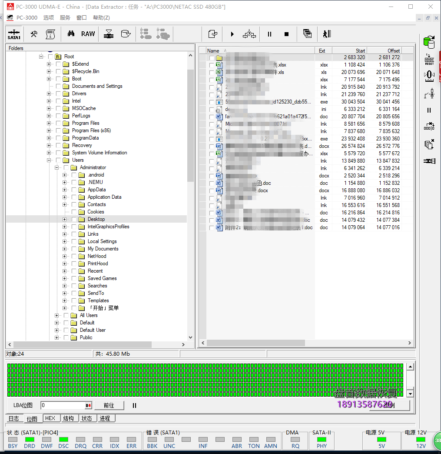Sort by the Start column header

350,51
